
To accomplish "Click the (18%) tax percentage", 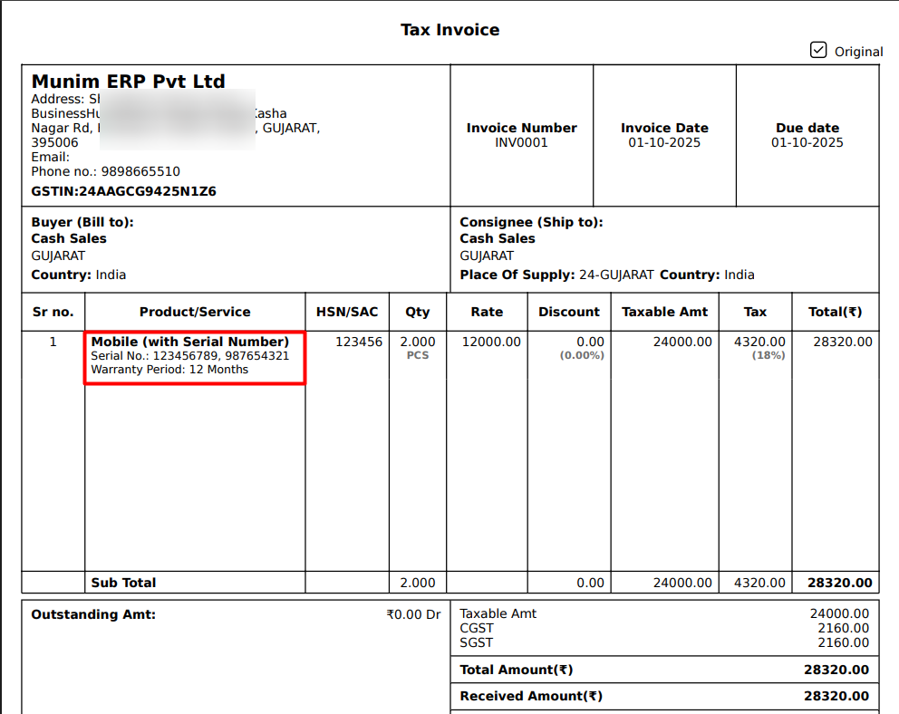I will [x=770, y=355].
